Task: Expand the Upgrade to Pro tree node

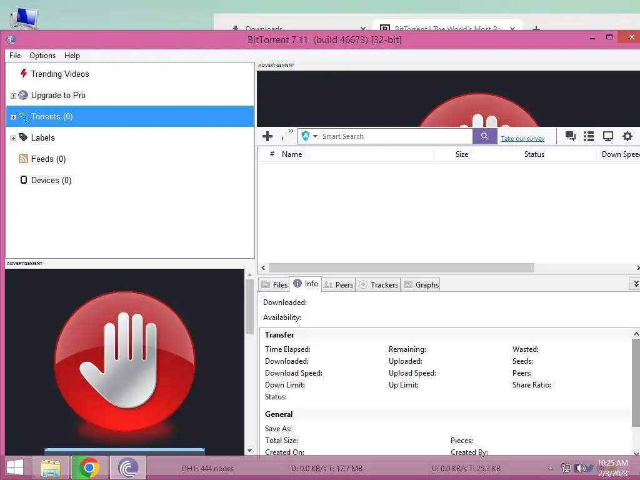Action: pos(13,96)
